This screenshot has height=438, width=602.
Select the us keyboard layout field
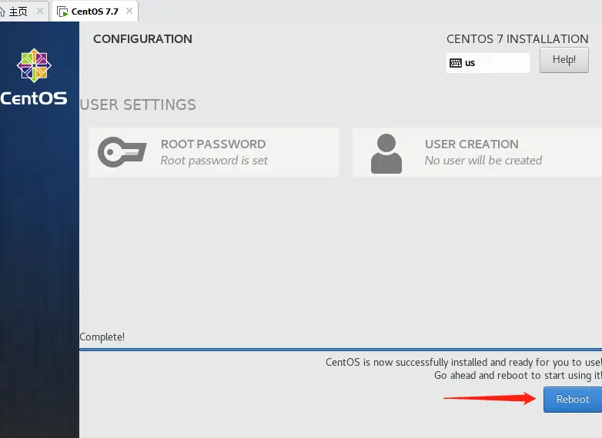tap(487, 63)
